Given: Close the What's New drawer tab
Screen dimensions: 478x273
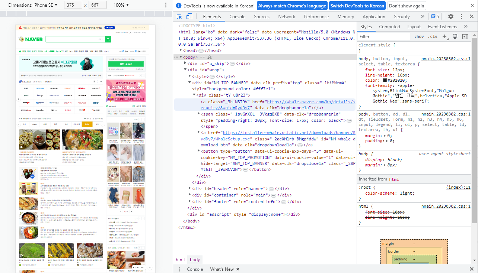Looking at the screenshot, I should pyautogui.click(x=238, y=269).
